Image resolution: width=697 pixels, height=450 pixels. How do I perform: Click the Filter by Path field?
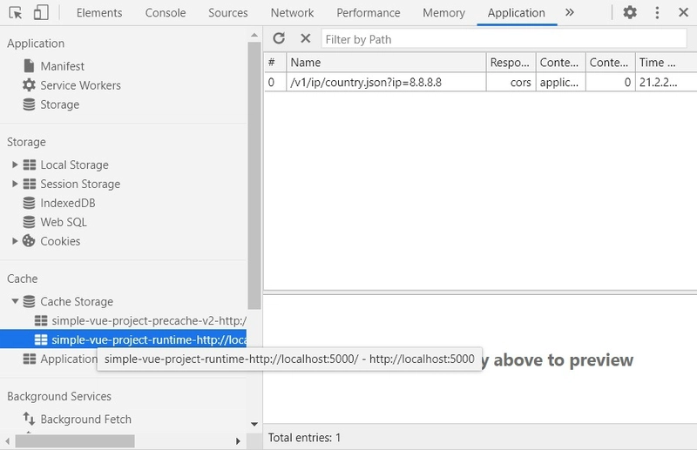pos(504,38)
